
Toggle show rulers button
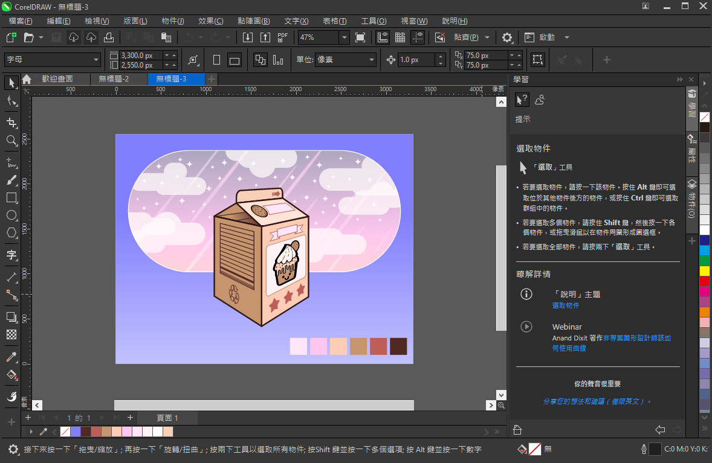coord(382,37)
